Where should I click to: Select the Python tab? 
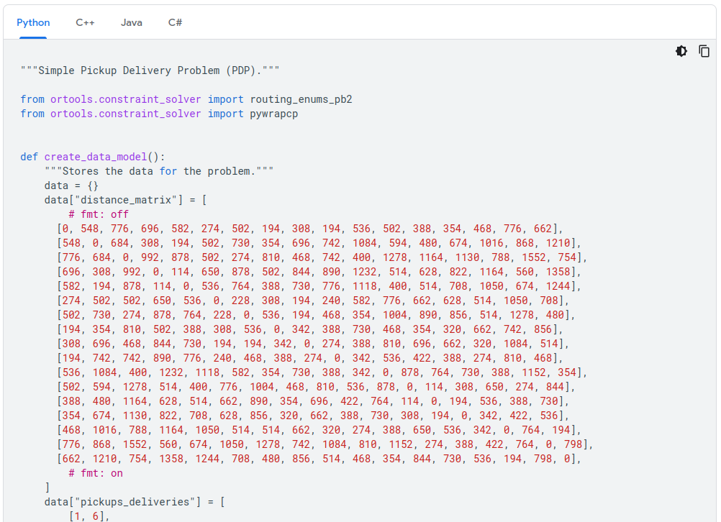coord(32,22)
